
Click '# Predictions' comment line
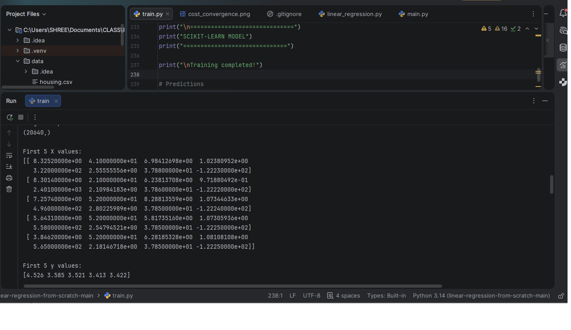181,84
